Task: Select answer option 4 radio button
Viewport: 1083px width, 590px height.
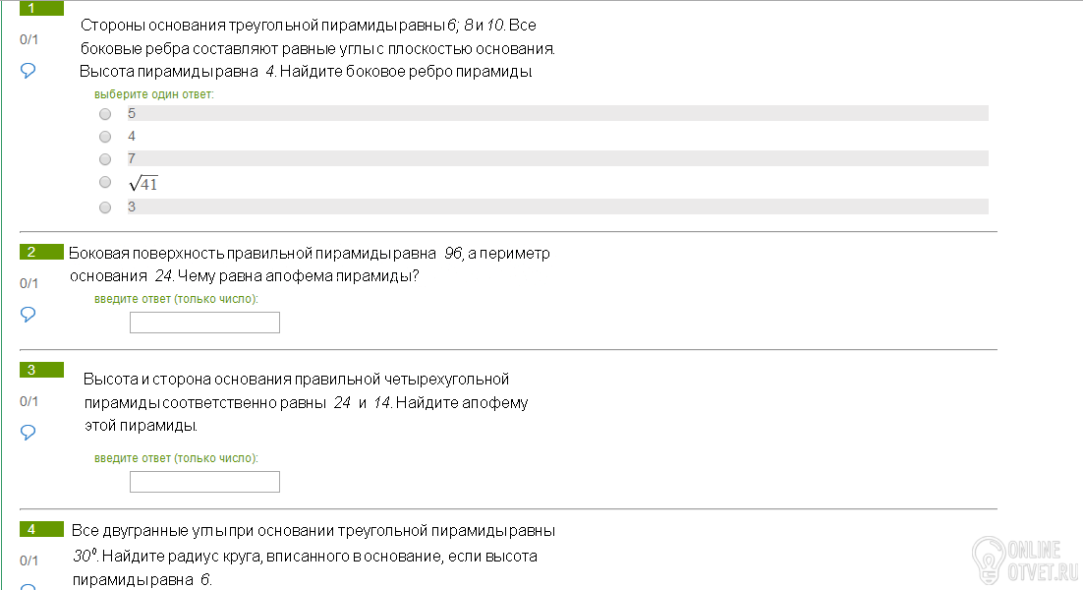Action: pos(105,137)
